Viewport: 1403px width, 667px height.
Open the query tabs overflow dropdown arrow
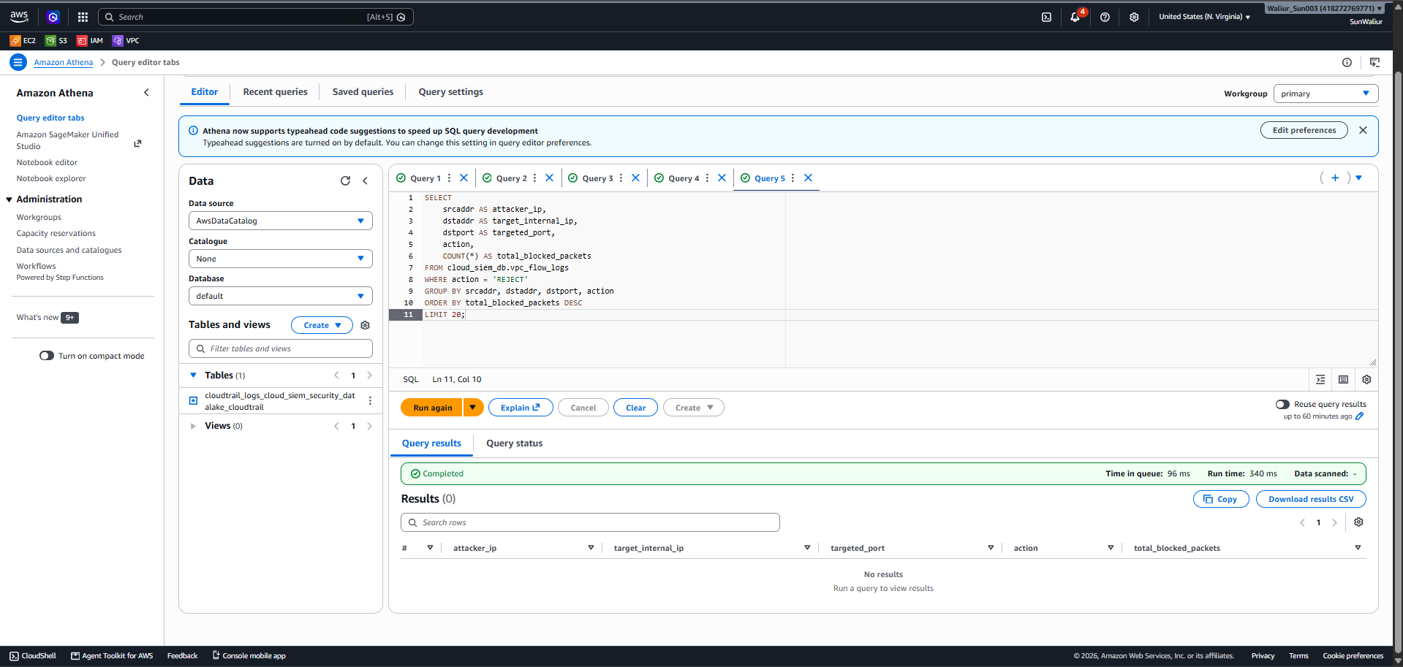pos(1359,178)
